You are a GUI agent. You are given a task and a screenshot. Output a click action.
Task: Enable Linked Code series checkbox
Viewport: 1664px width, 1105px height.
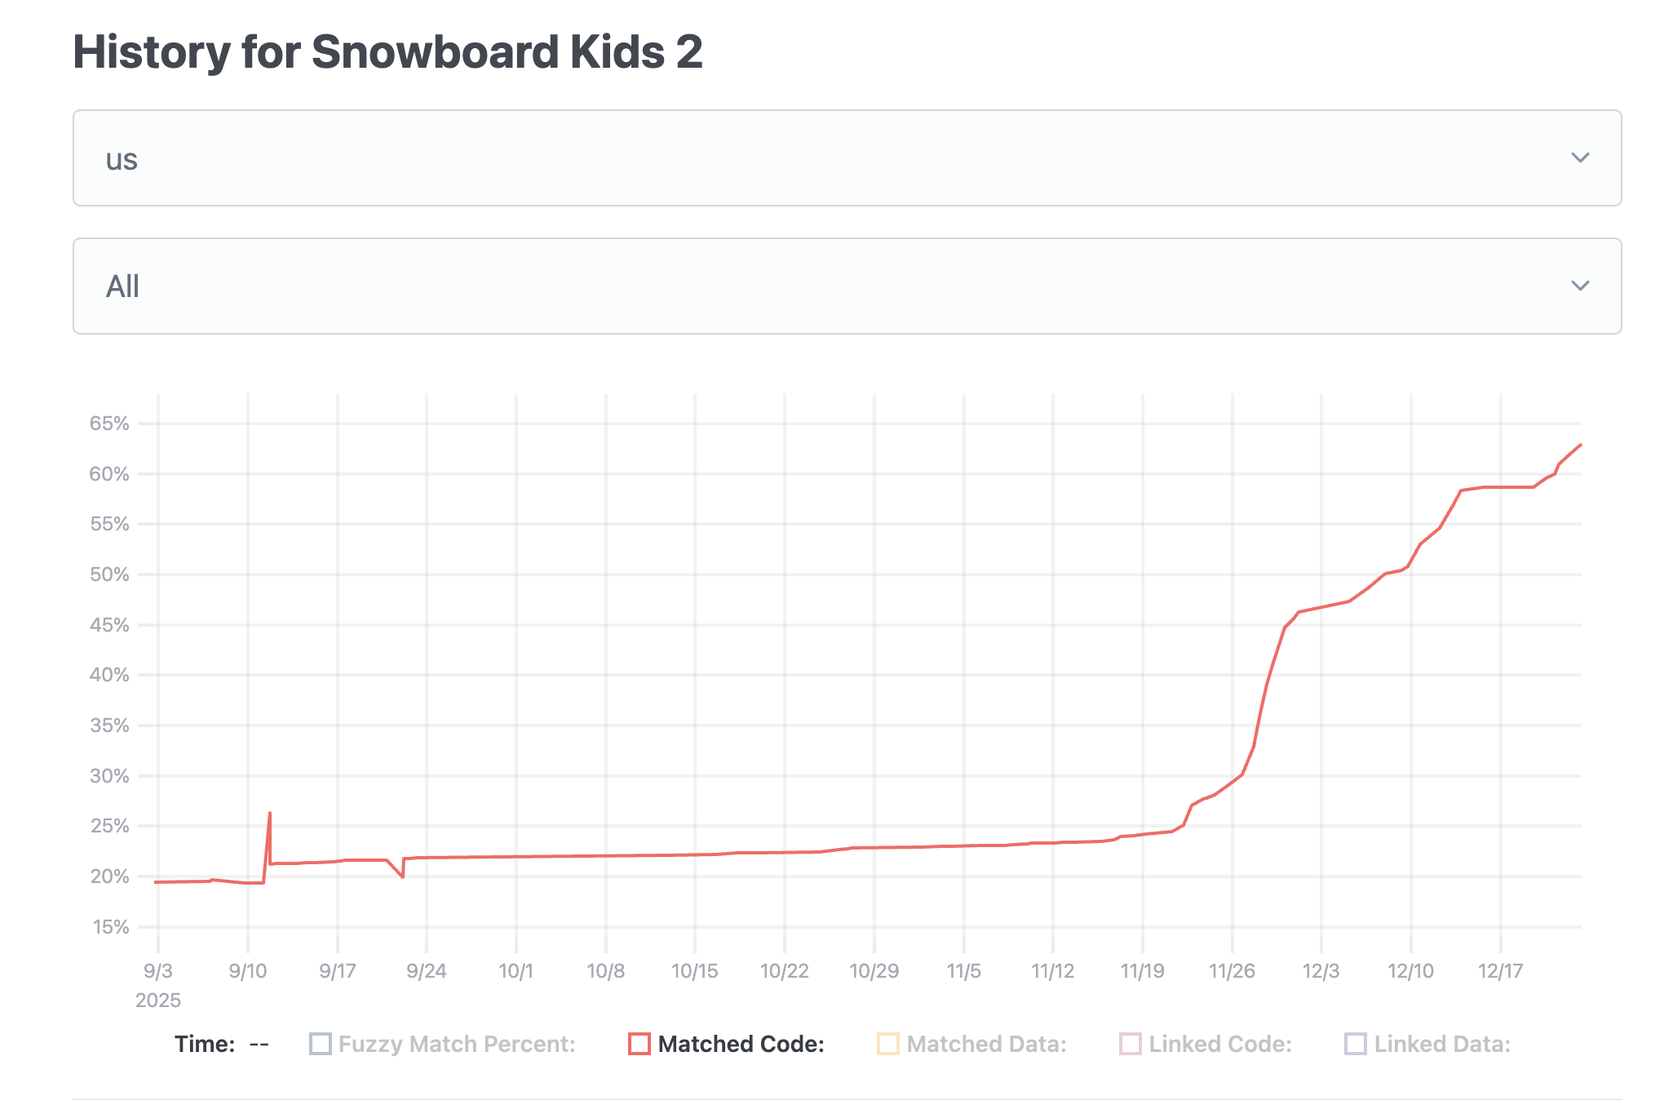point(1131,1044)
